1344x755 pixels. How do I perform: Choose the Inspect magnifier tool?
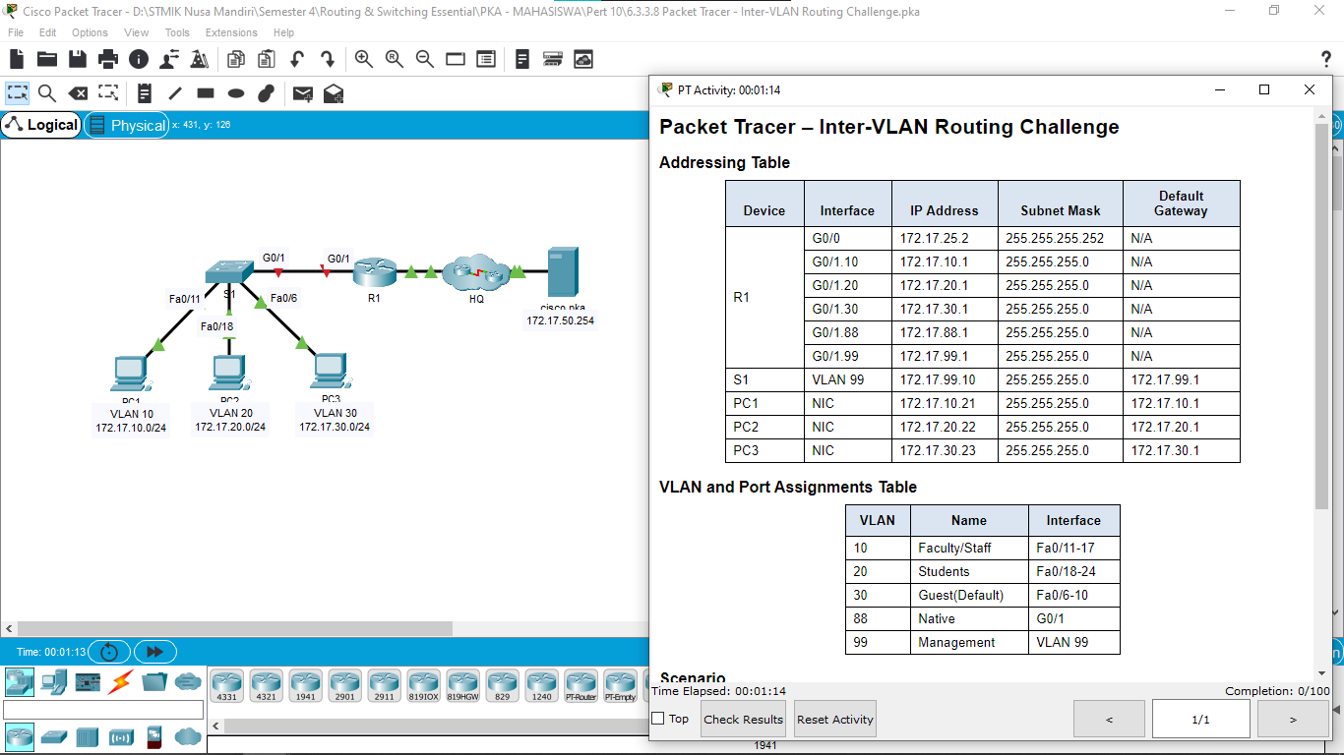pos(47,93)
